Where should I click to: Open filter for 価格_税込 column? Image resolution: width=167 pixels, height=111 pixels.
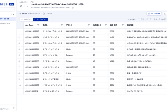(122, 25)
